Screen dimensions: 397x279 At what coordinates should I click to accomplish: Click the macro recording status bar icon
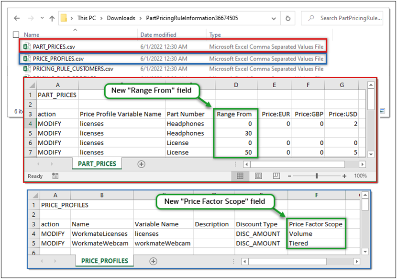click(55, 176)
